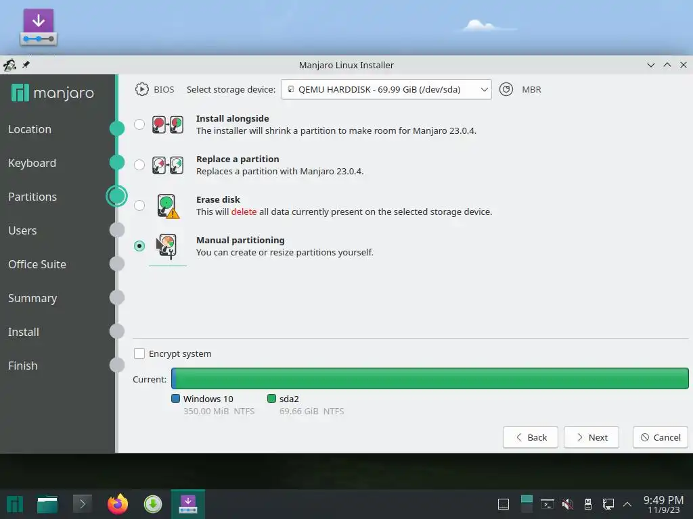Click the MBR partition table icon
This screenshot has width=693, height=519.
(506, 90)
